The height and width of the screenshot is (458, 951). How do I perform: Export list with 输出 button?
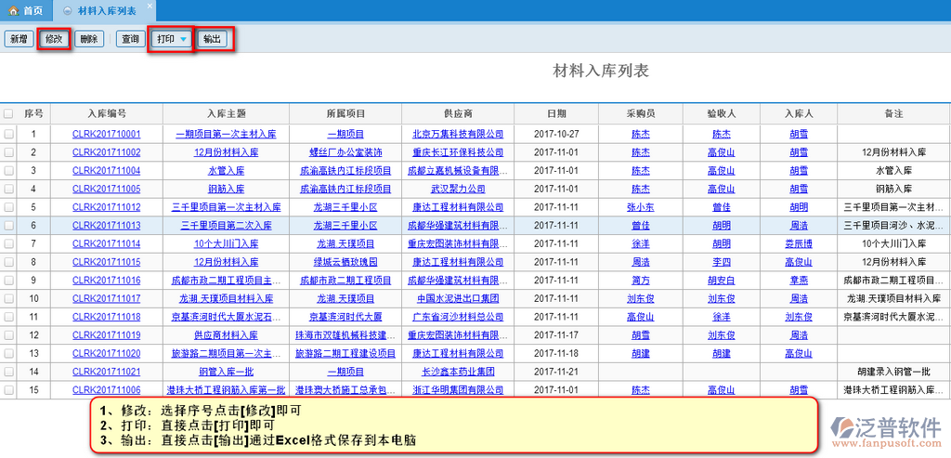point(213,39)
